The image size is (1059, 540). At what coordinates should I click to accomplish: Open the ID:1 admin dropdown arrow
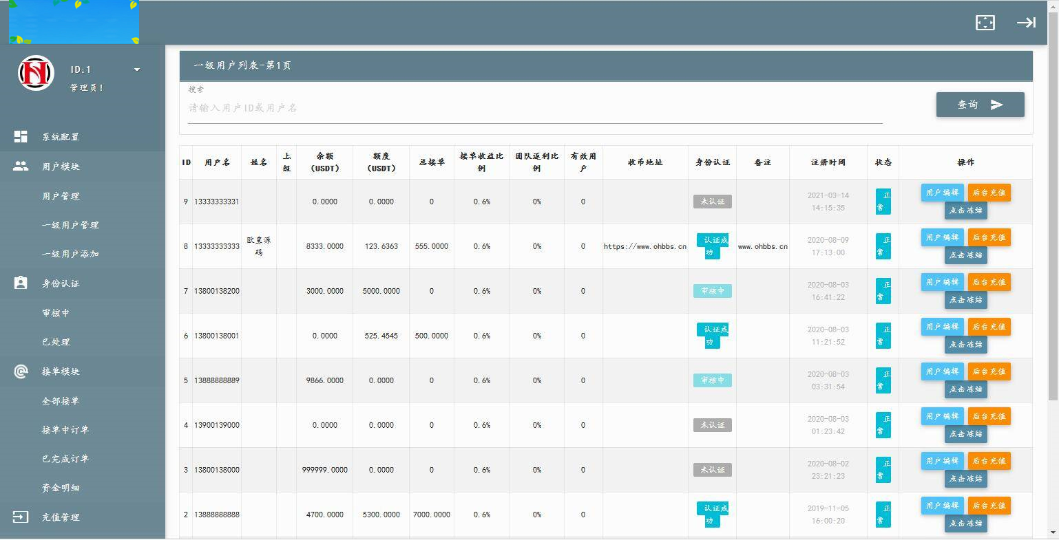coord(137,69)
